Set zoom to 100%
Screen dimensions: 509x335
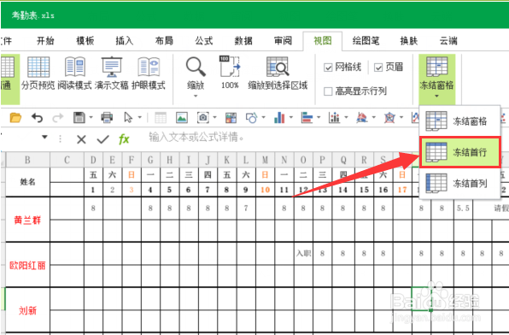230,73
